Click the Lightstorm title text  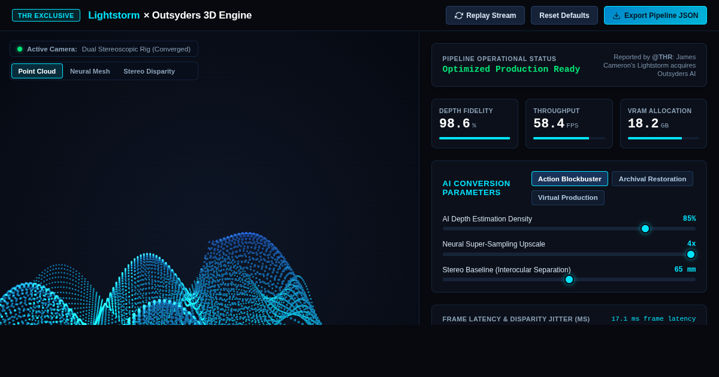[x=114, y=16]
